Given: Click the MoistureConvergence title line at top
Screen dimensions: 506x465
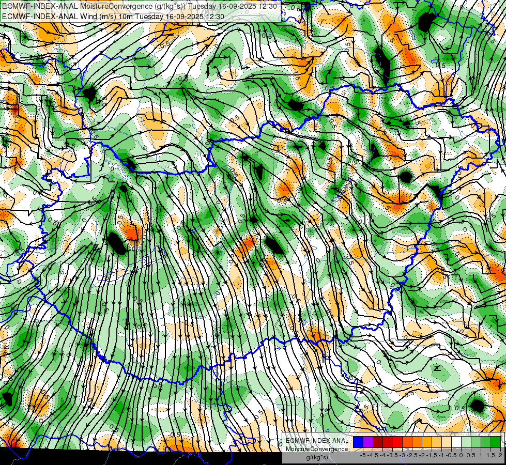Looking at the screenshot, I should click(140, 6).
